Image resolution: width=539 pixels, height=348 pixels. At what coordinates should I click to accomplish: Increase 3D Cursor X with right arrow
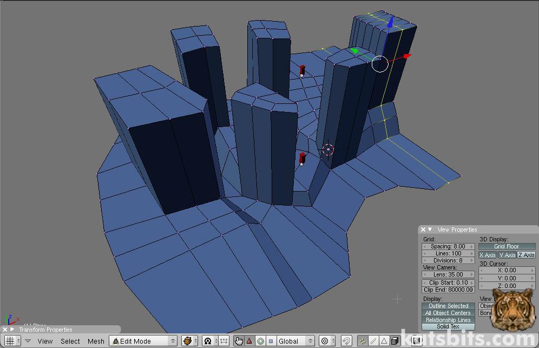tap(533, 270)
